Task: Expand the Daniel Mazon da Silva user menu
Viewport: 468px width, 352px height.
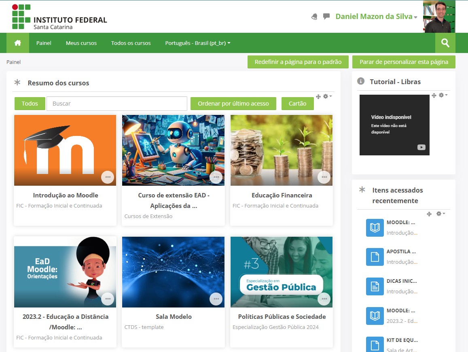Action: [376, 17]
